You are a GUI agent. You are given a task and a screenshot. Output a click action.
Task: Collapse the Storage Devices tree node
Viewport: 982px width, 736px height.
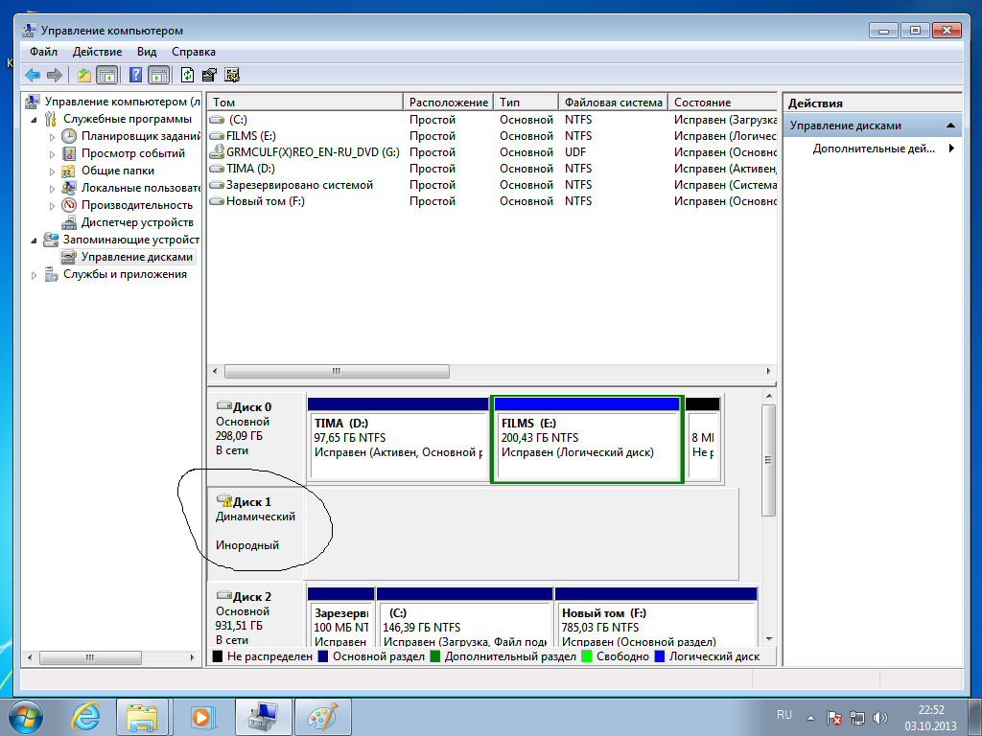pos(36,241)
